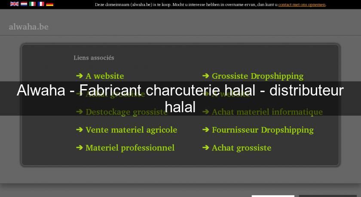
Task: Pick the French flag language icon
Action: (41, 4)
